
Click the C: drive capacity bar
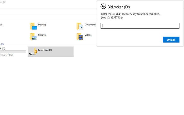click(x=13, y=52)
